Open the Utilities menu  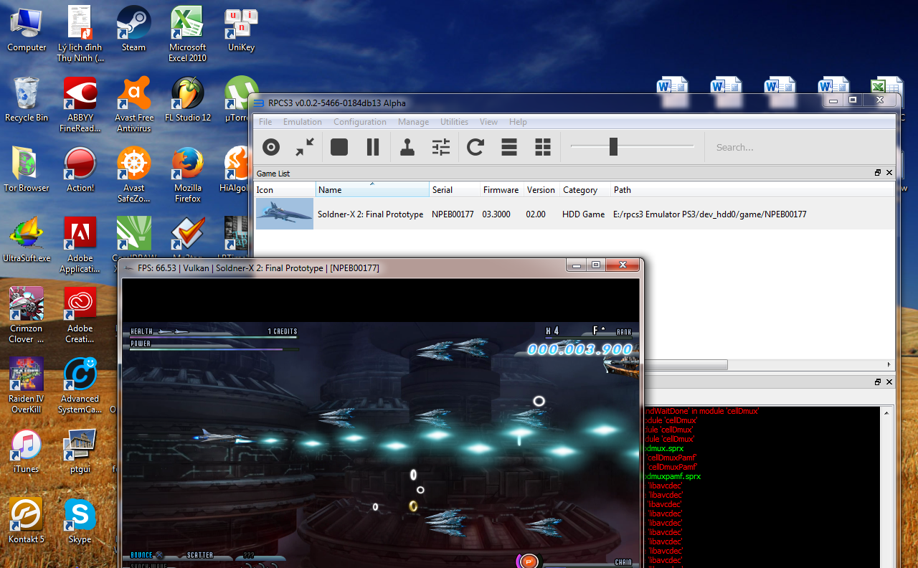tap(454, 122)
